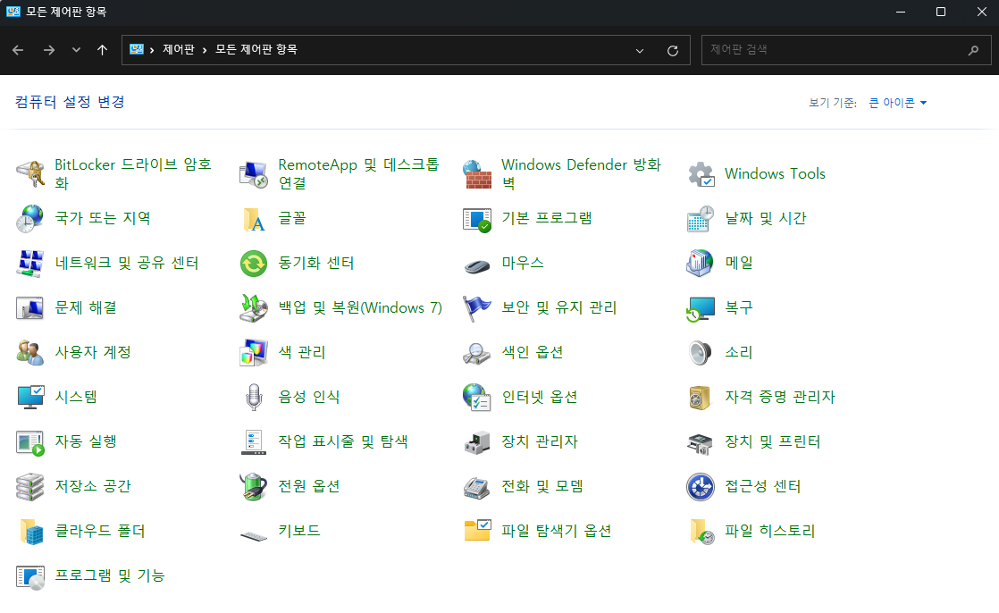Open the BitLocker 드라이브 암호화 lock-and-key icon
Viewport: 999px width, 613px height.
pyautogui.click(x=30, y=174)
